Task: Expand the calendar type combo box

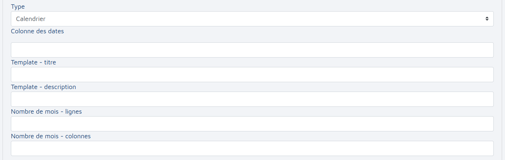Action: pyautogui.click(x=252, y=19)
